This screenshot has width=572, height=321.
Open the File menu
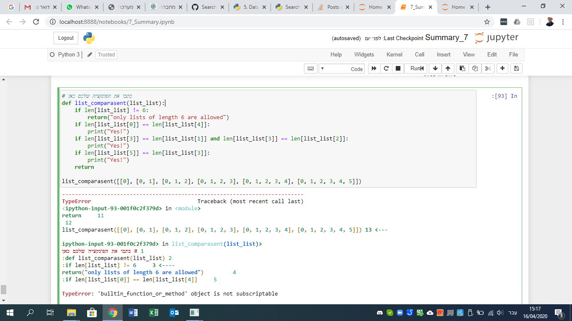coord(513,54)
